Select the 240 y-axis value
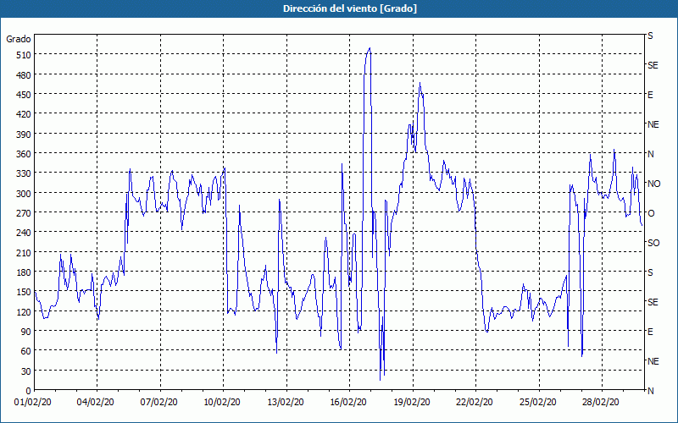 [23, 233]
